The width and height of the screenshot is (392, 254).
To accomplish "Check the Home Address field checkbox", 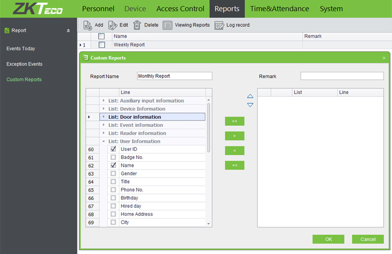I will click(113, 214).
